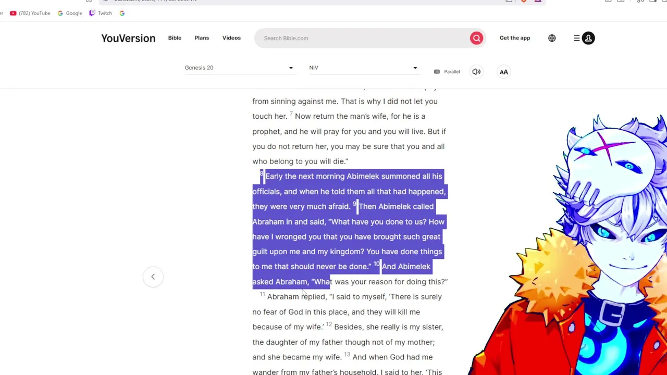Click verse 11 text "Abraham replied"
Image resolution: width=667 pixels, height=375 pixels.
[296, 297]
